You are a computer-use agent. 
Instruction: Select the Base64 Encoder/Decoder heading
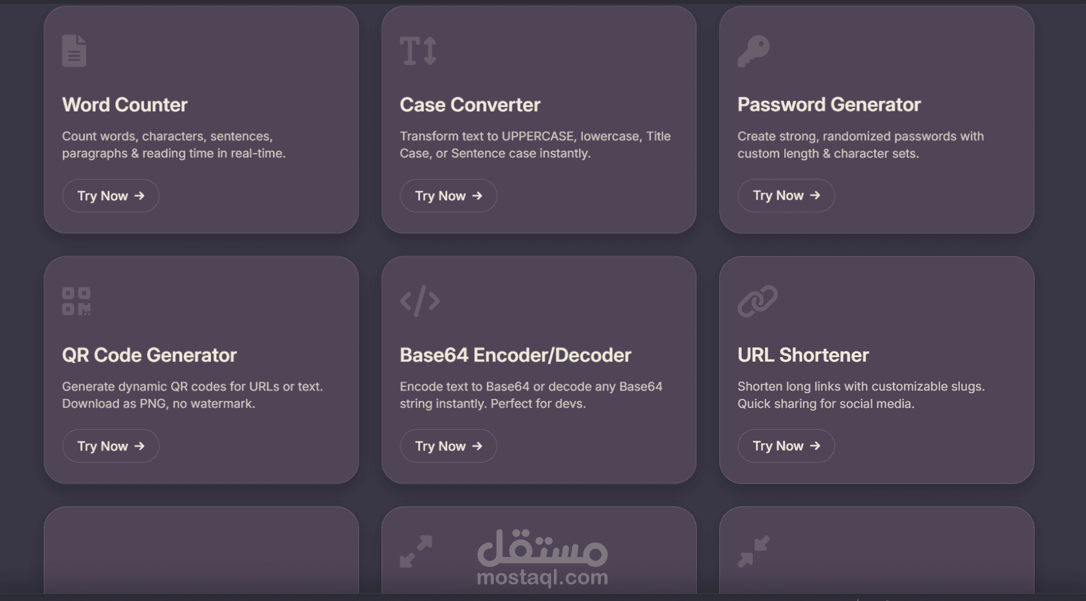point(515,355)
